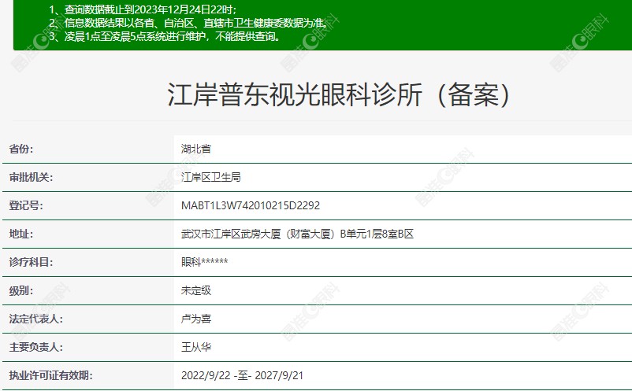This screenshot has width=632, height=391.
Task: Select the value 眼科******
Action: click(205, 262)
